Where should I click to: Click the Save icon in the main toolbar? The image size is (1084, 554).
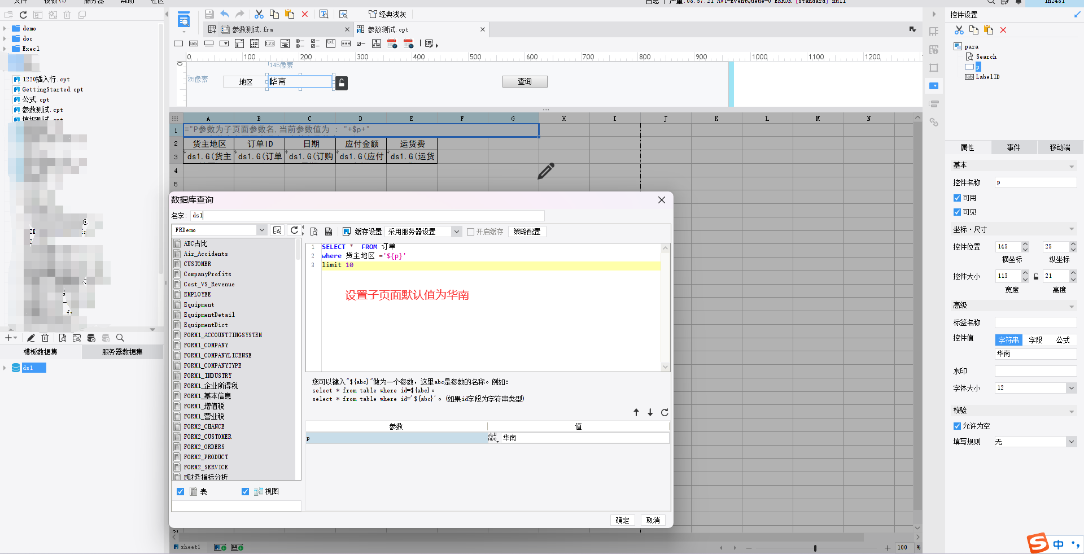209,14
